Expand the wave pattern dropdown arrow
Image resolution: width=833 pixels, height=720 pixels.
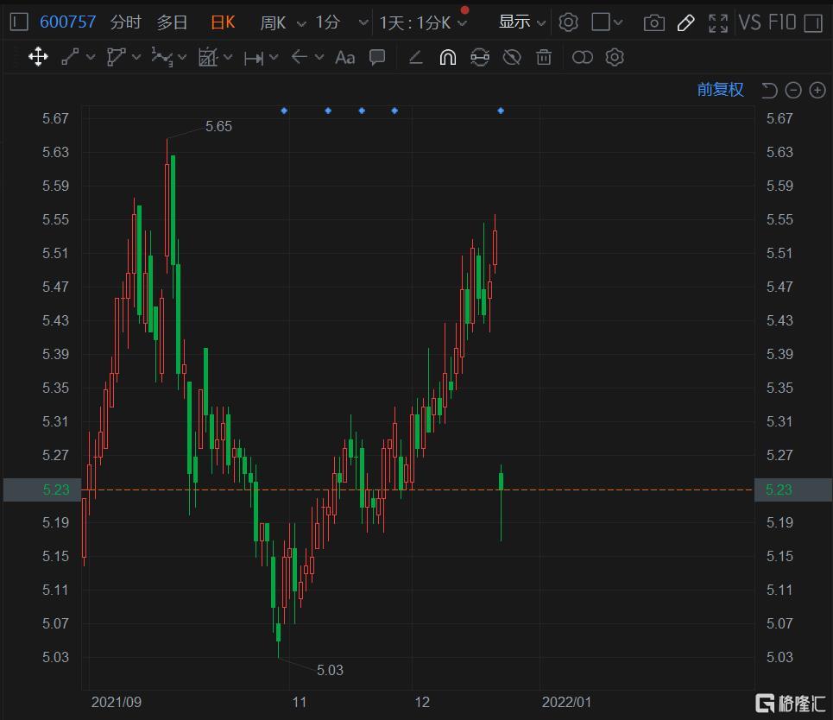(182, 57)
